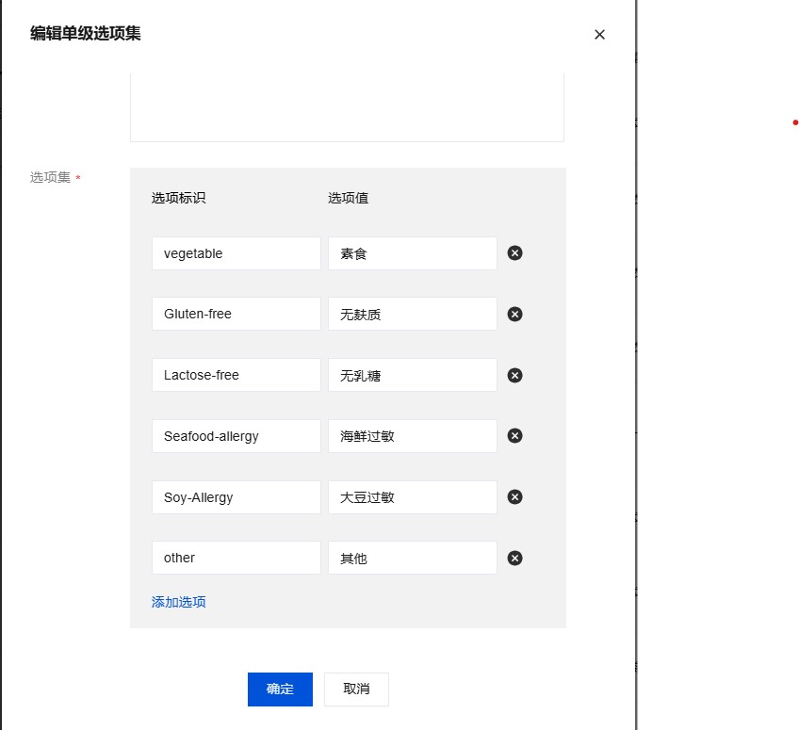The height and width of the screenshot is (730, 799).
Task: Remove the "vegetable" option row
Action: [514, 252]
